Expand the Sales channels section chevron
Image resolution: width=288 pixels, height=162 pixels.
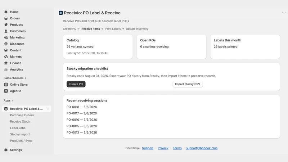tap(26, 78)
